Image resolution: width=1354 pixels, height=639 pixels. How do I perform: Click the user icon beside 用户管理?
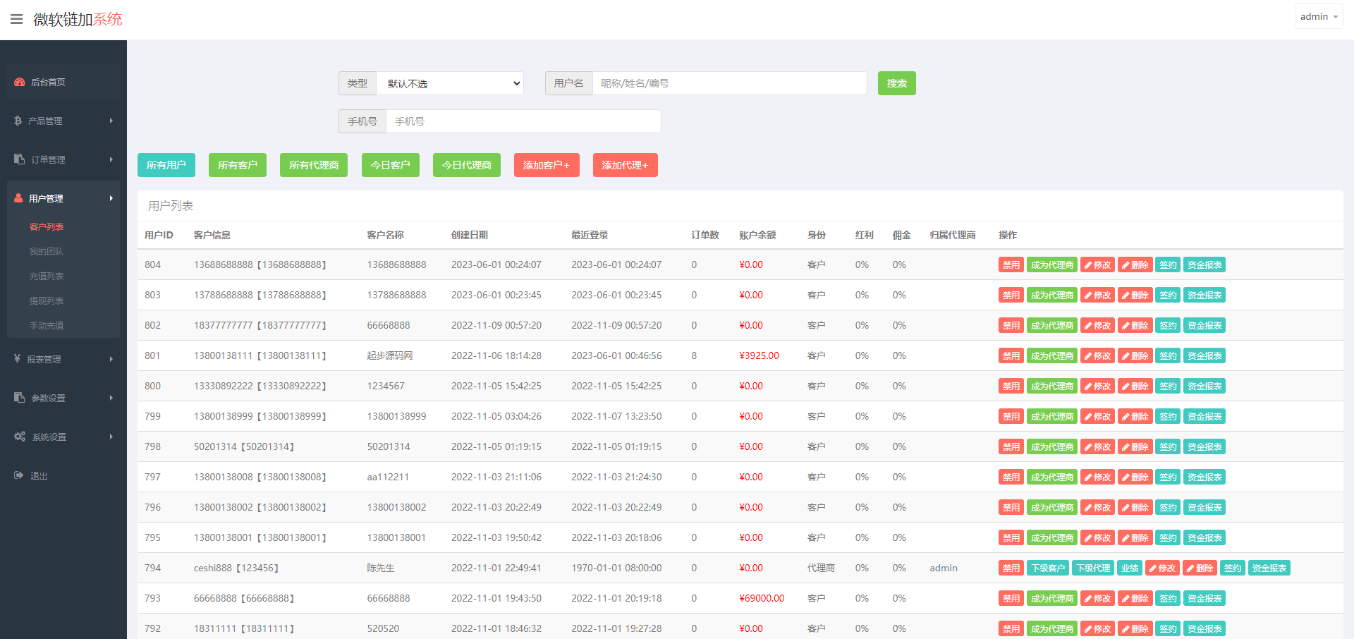coord(19,198)
